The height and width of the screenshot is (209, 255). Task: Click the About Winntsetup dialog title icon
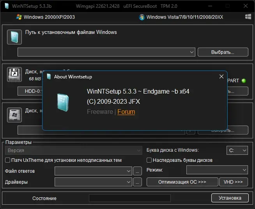point(49,76)
